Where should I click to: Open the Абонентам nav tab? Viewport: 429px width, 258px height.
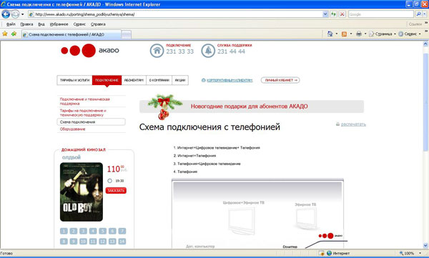(x=134, y=80)
